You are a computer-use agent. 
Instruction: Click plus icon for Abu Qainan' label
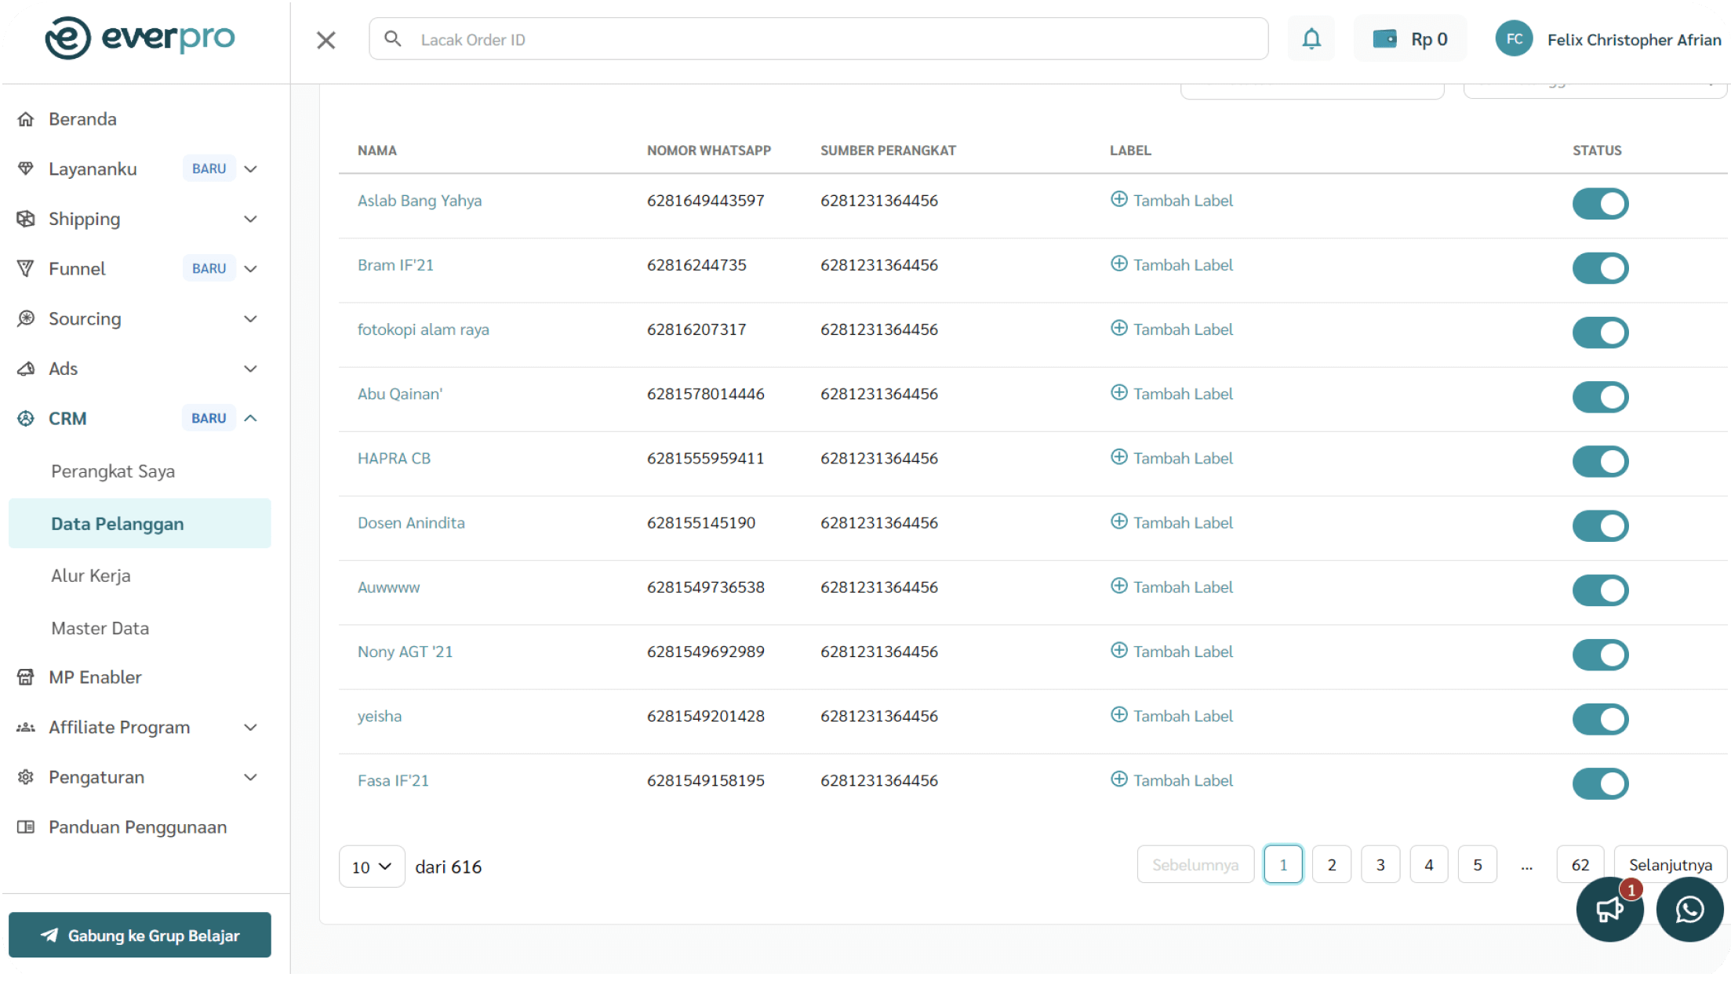1118,392
